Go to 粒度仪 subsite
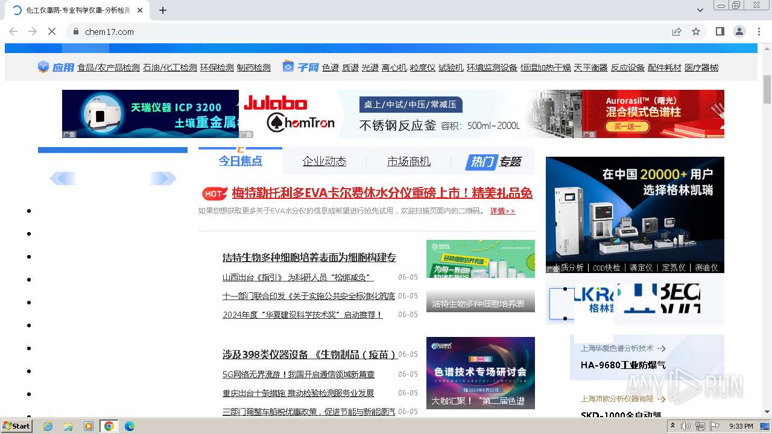This screenshot has width=772, height=434. click(x=423, y=68)
